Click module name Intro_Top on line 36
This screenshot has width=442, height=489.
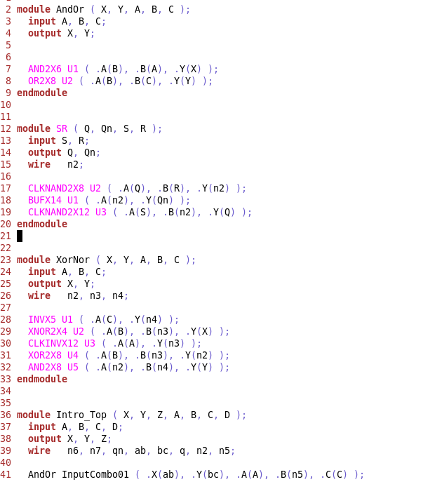coord(81,415)
